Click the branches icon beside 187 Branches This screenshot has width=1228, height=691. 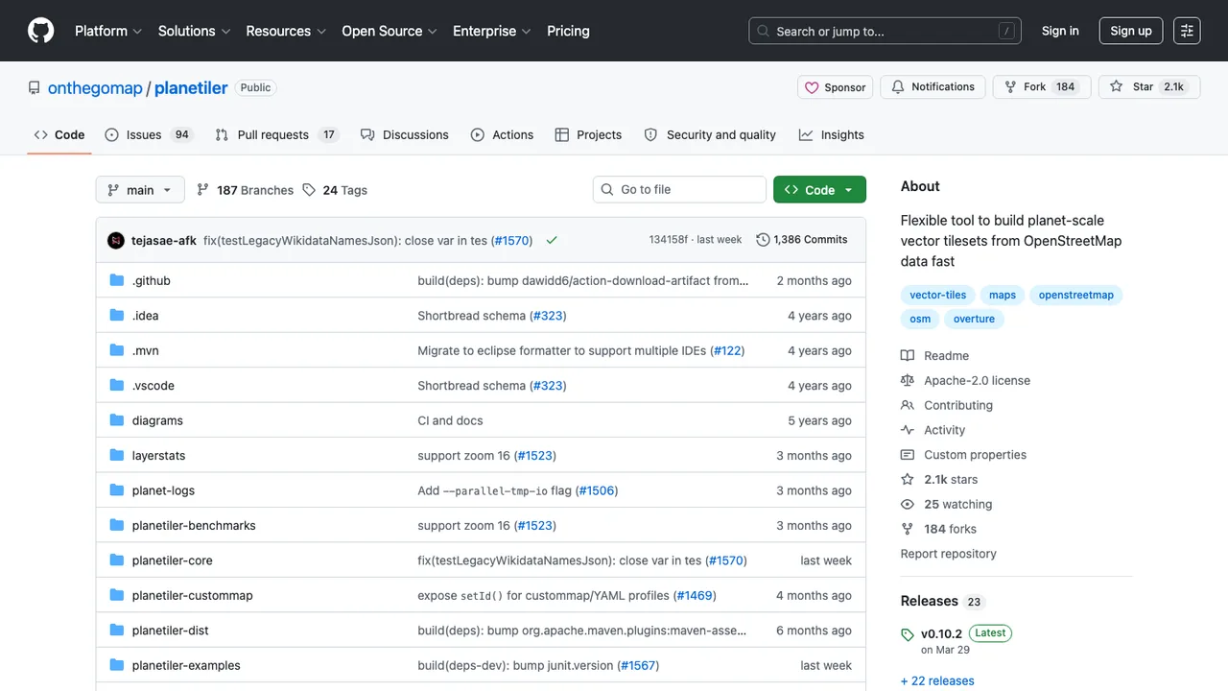[202, 190]
